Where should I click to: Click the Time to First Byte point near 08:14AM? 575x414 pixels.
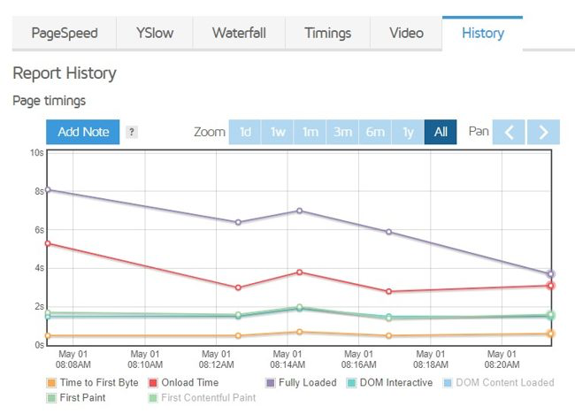300,332
